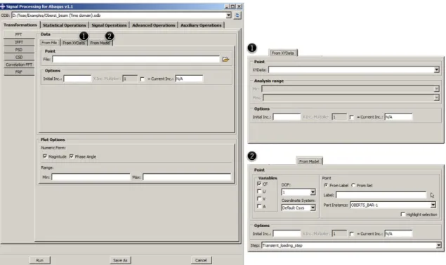This screenshot has height=265, width=446.
Task: Switch to From XYData tab in main dialog
Action: [x=74, y=43]
